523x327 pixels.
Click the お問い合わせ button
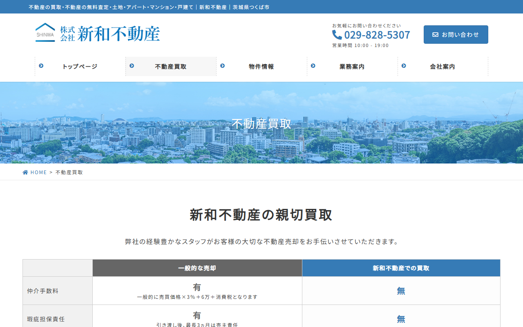click(456, 35)
